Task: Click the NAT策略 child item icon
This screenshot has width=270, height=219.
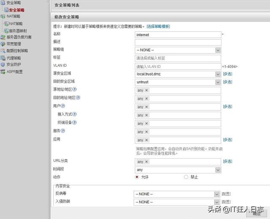Action: pos(6,24)
